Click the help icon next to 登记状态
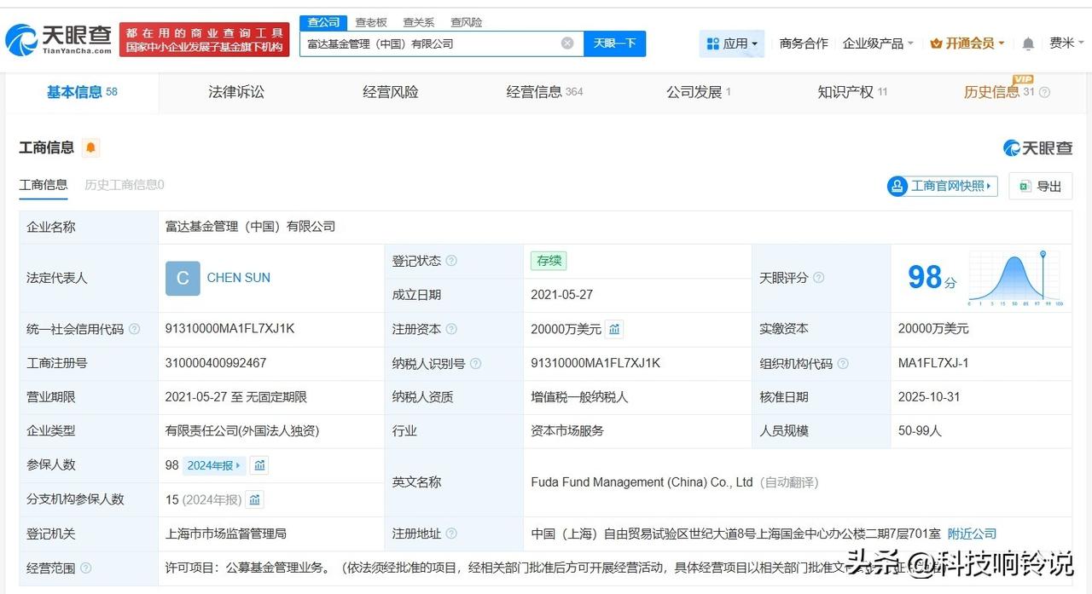 pos(451,261)
